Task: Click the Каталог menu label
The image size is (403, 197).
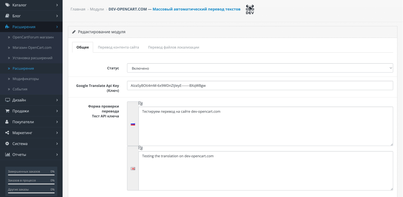Action: [x=19, y=5]
